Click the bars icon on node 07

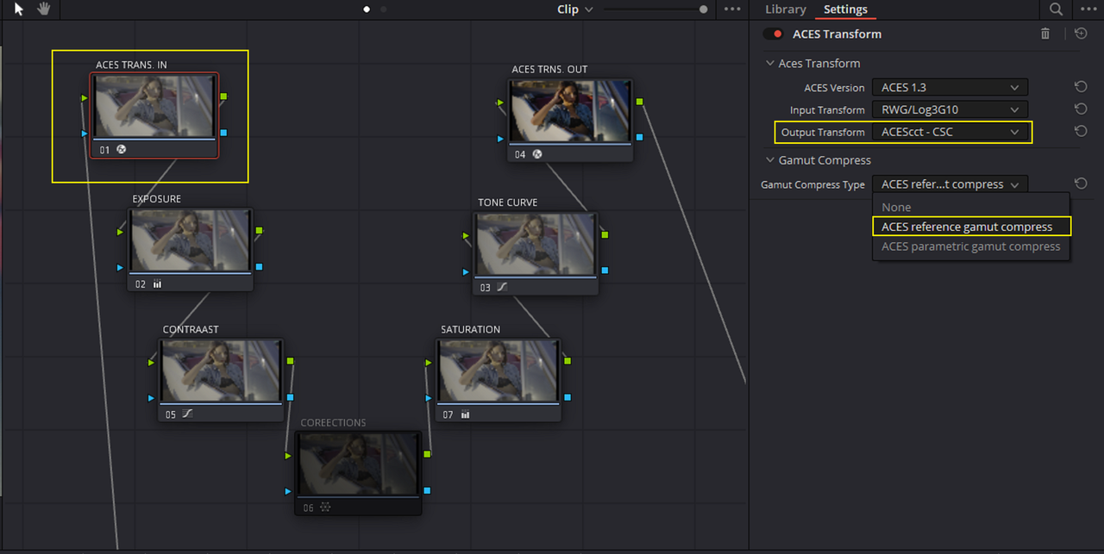[465, 414]
